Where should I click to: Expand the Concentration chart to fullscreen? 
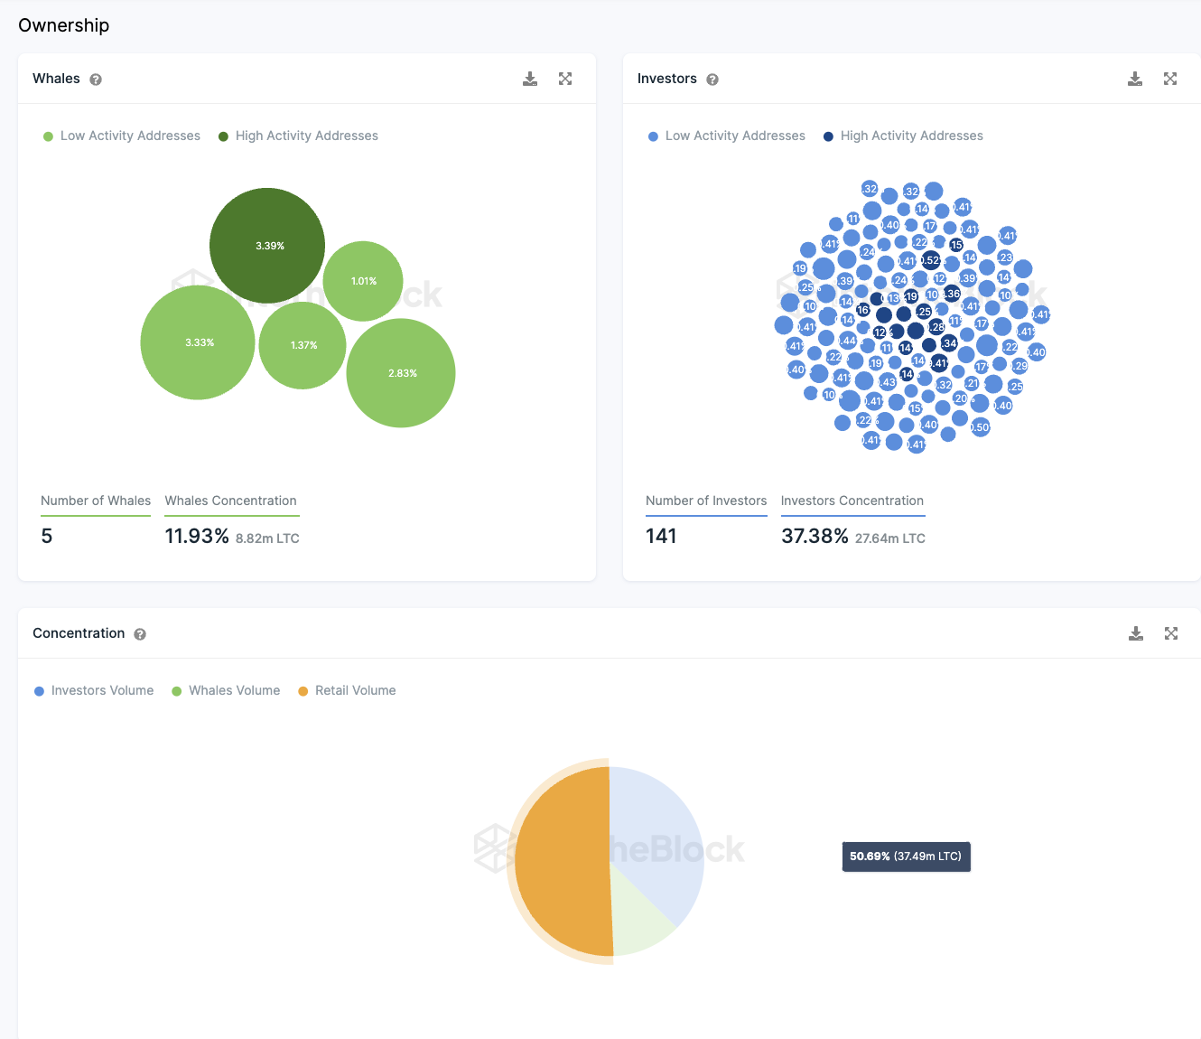coord(1171,633)
